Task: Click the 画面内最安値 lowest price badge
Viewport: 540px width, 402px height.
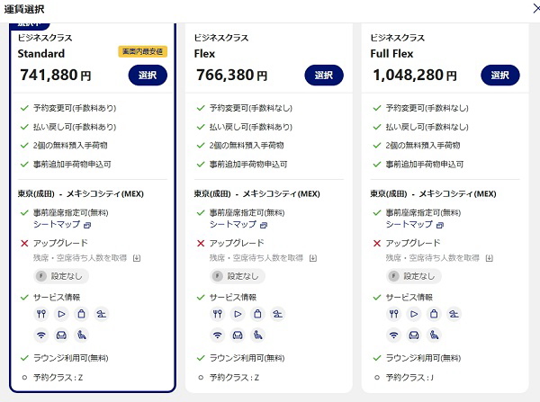Action: coord(142,52)
